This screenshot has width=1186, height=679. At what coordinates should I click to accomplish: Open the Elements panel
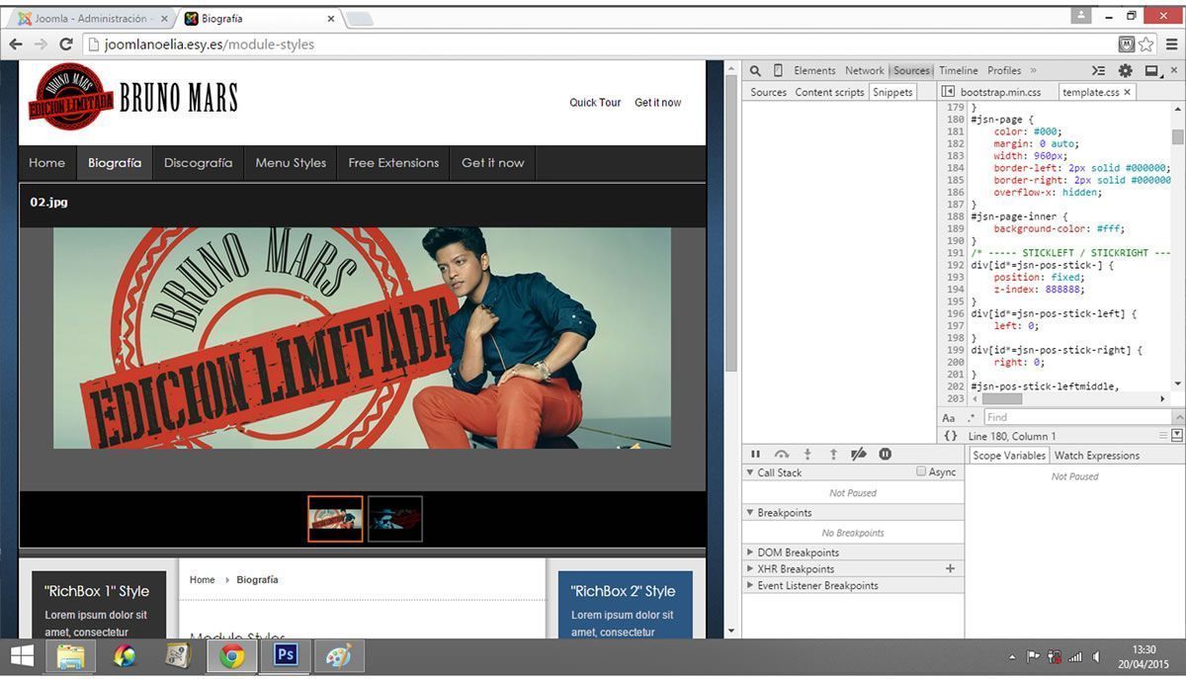(814, 70)
